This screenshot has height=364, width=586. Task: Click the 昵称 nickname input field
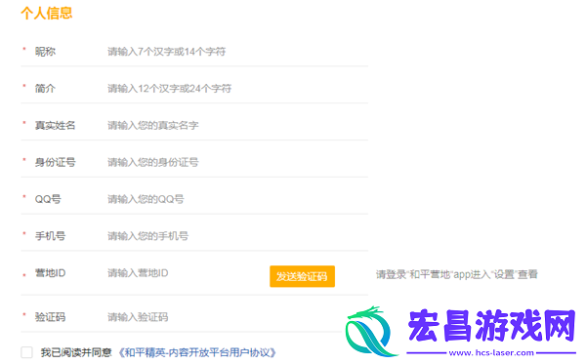pyautogui.click(x=237, y=52)
